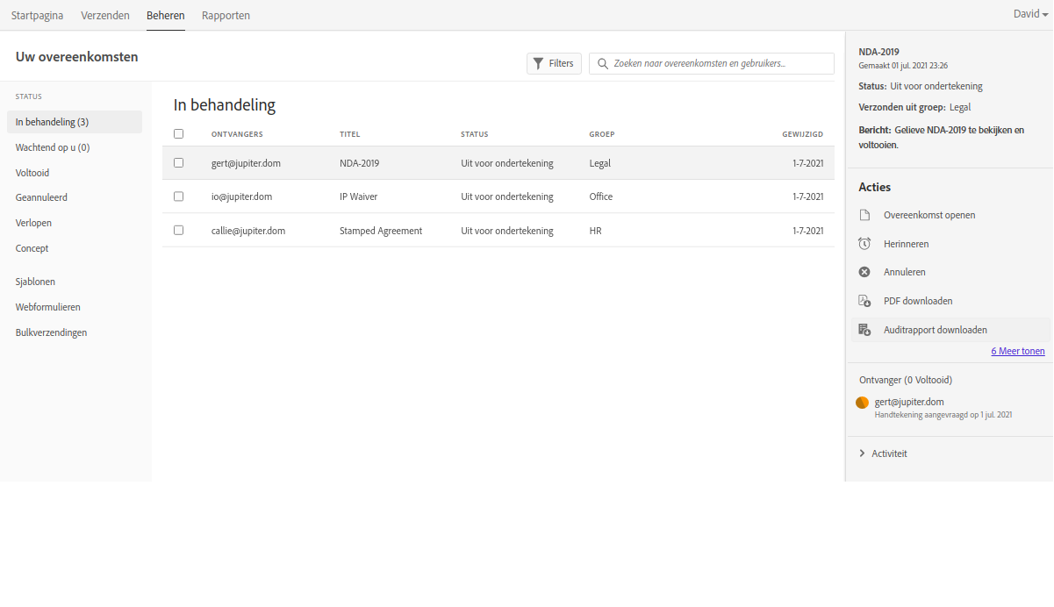Expand the Activiteit section
The height and width of the screenshot is (607, 1054).
(x=862, y=453)
